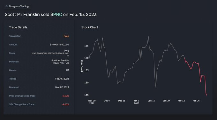Viewport: 217px width, 120px height.
Task: Click the Feb. 15, 2023 traded date
Action: tap(62, 79)
